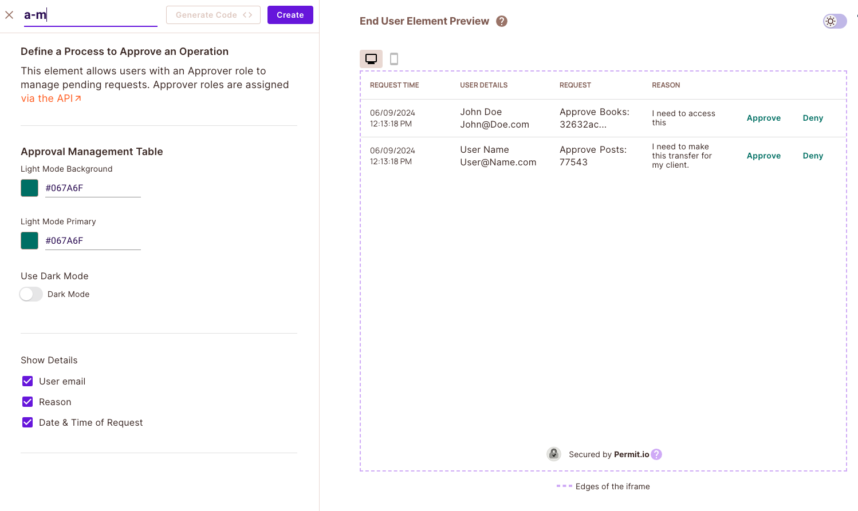Image resolution: width=858 pixels, height=511 pixels.
Task: Click the element name input field
Action: pos(90,15)
